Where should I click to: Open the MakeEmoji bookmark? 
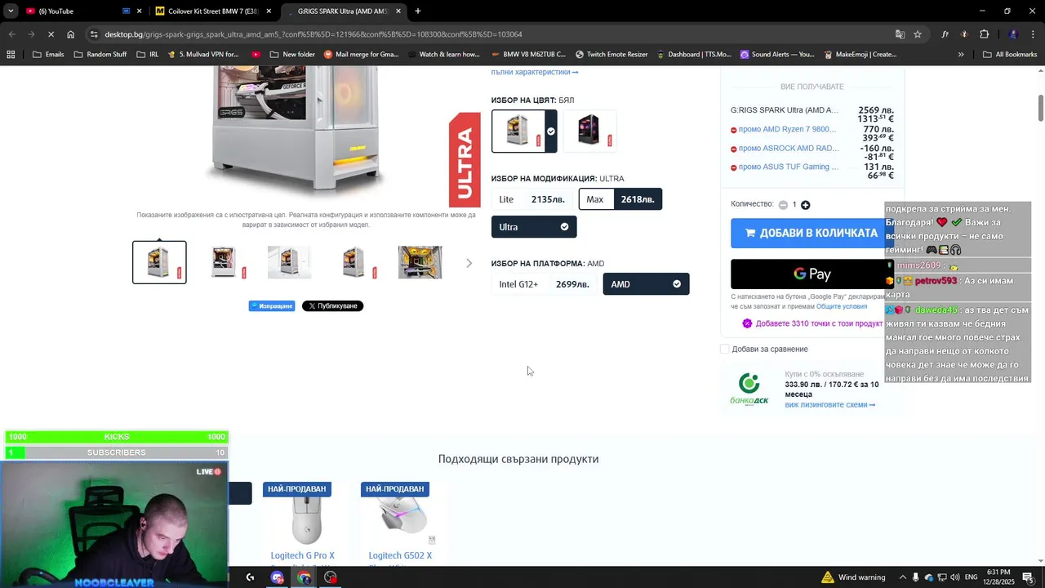860,55
